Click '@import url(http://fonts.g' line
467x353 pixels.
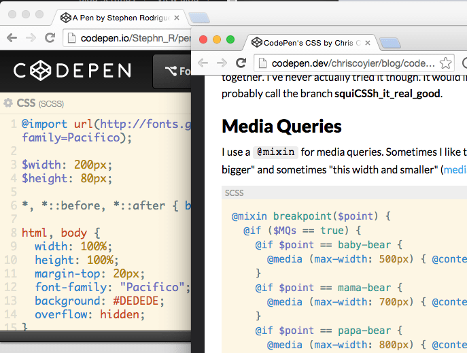(106, 124)
